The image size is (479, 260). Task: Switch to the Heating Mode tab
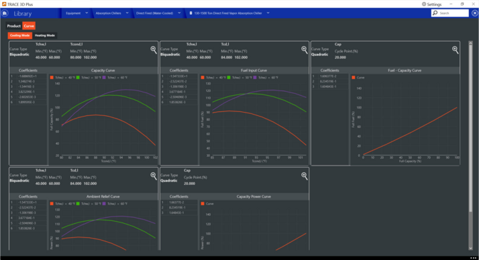(44, 36)
